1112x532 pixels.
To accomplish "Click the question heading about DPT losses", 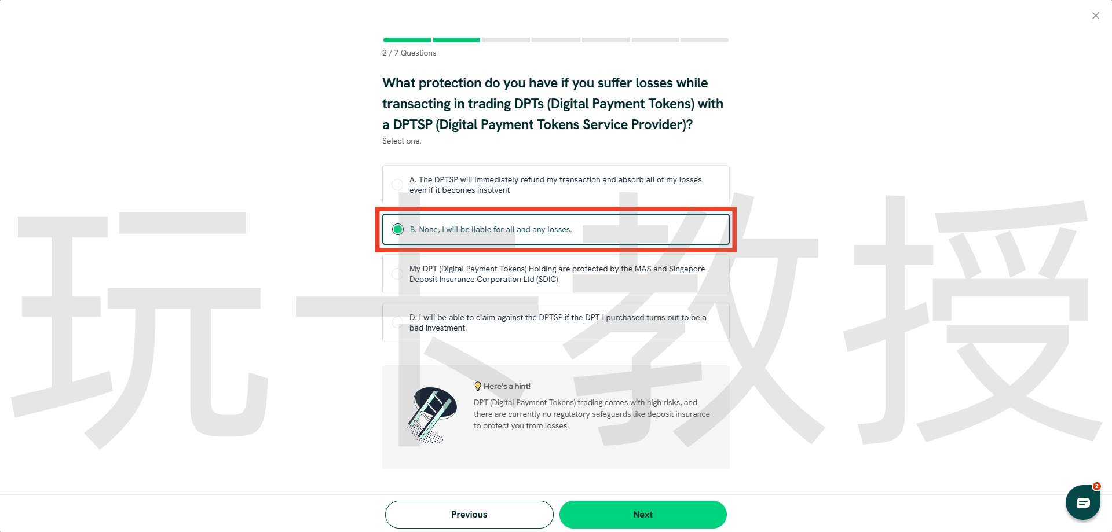I will pos(553,104).
